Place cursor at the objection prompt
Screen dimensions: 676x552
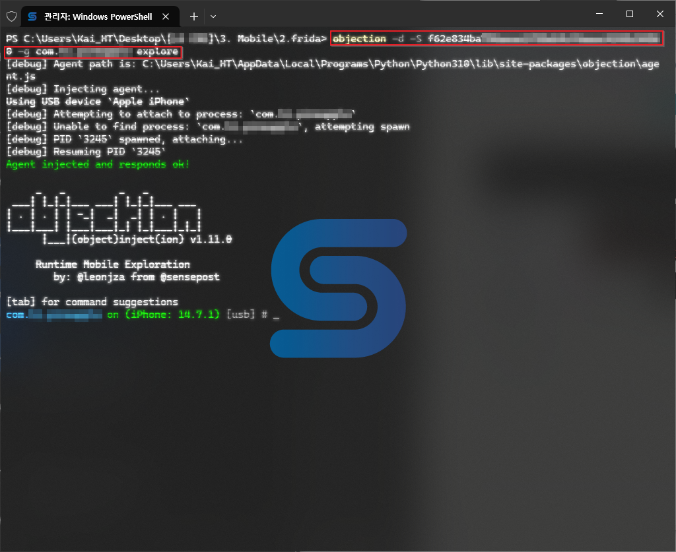pyautogui.click(x=277, y=315)
